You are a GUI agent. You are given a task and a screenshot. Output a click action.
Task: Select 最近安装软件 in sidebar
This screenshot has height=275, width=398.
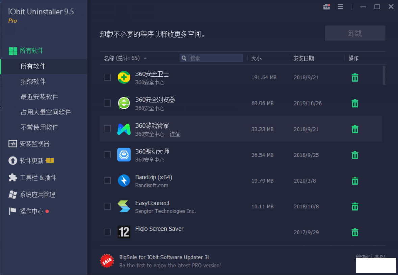pos(39,97)
